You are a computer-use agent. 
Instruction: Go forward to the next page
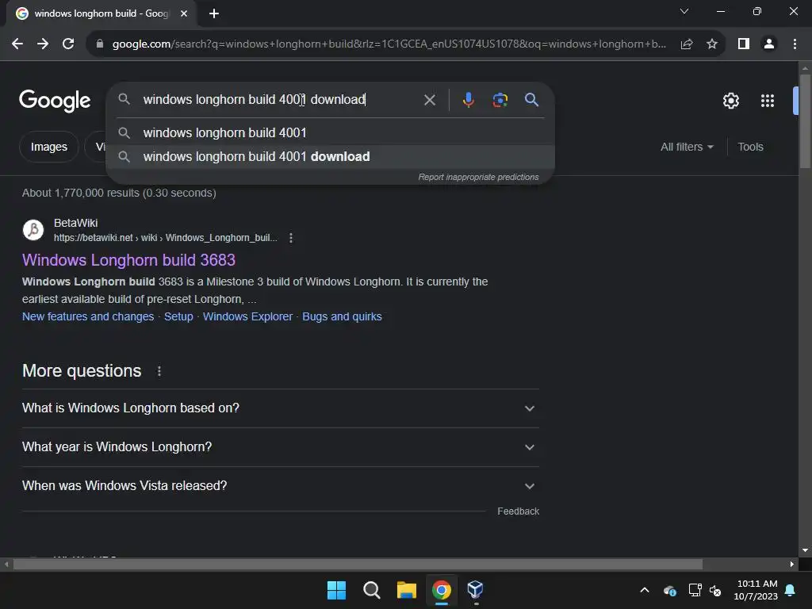pos(43,44)
